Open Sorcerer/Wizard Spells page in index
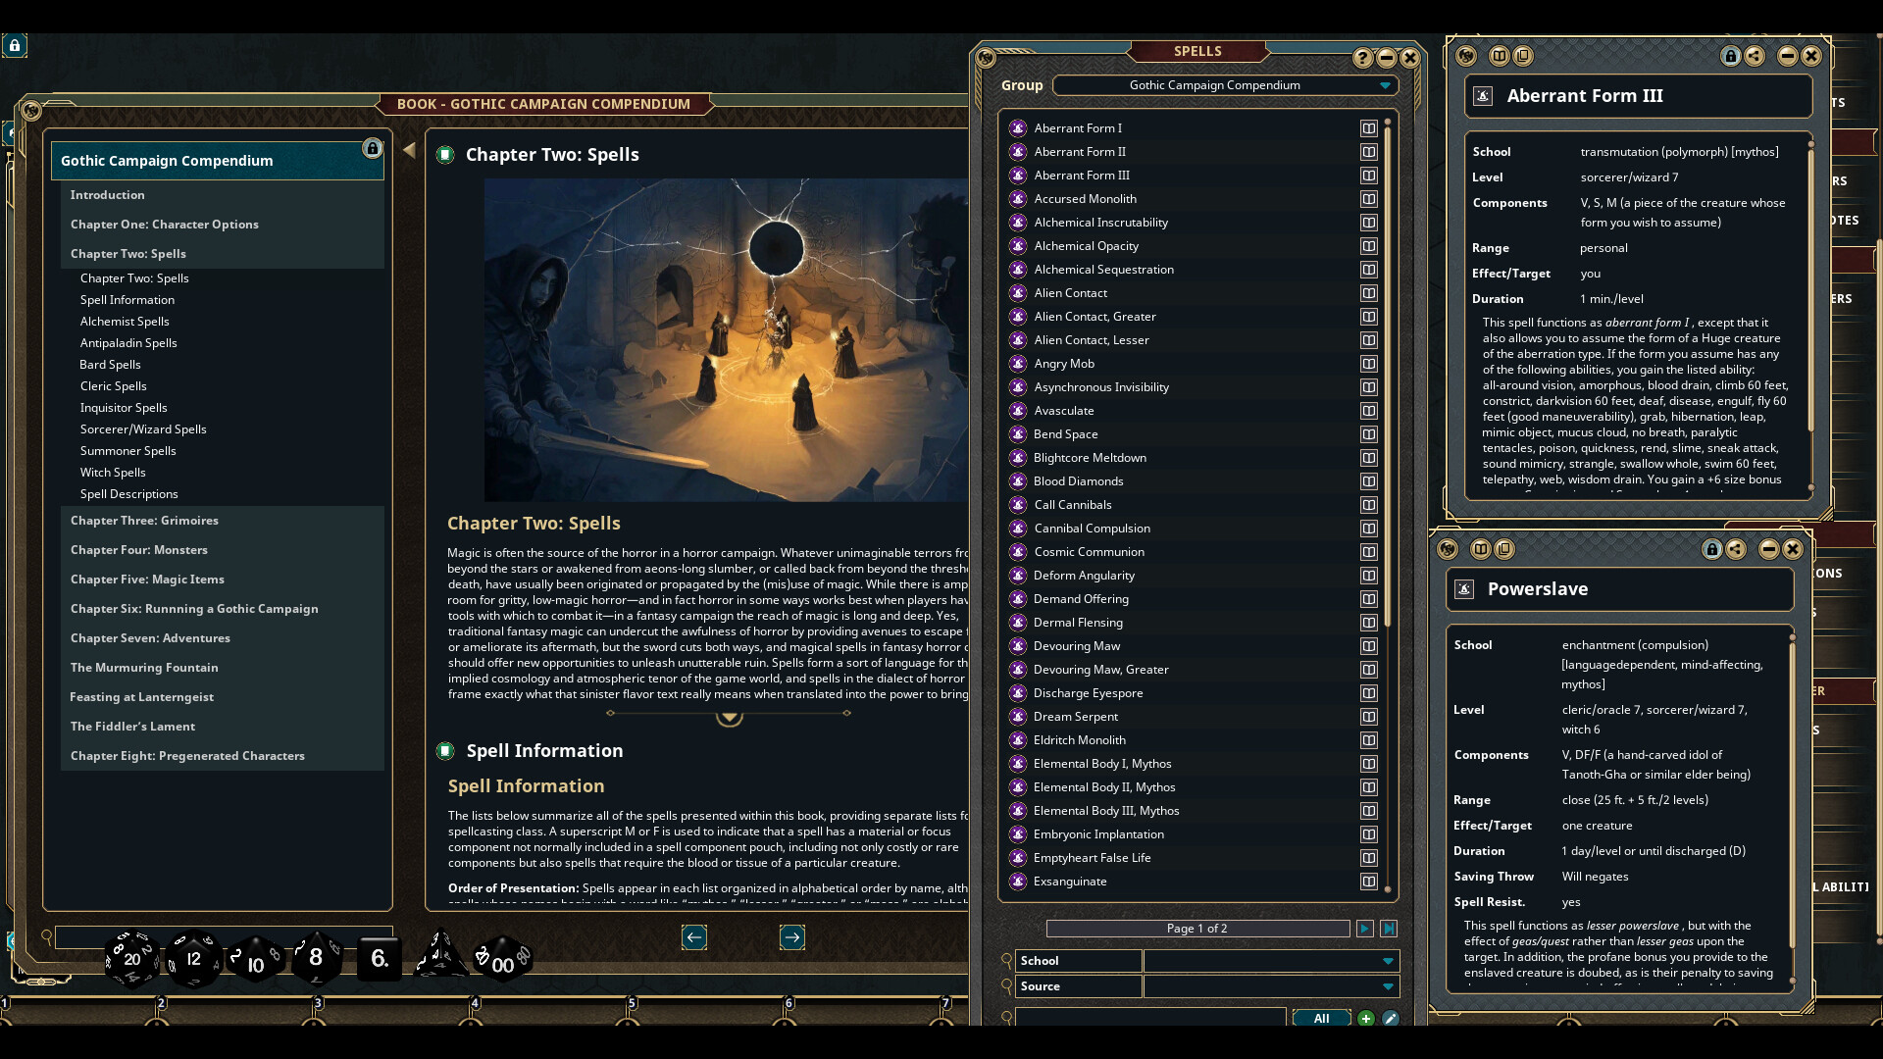Viewport: 1883px width, 1059px height. (x=143, y=429)
